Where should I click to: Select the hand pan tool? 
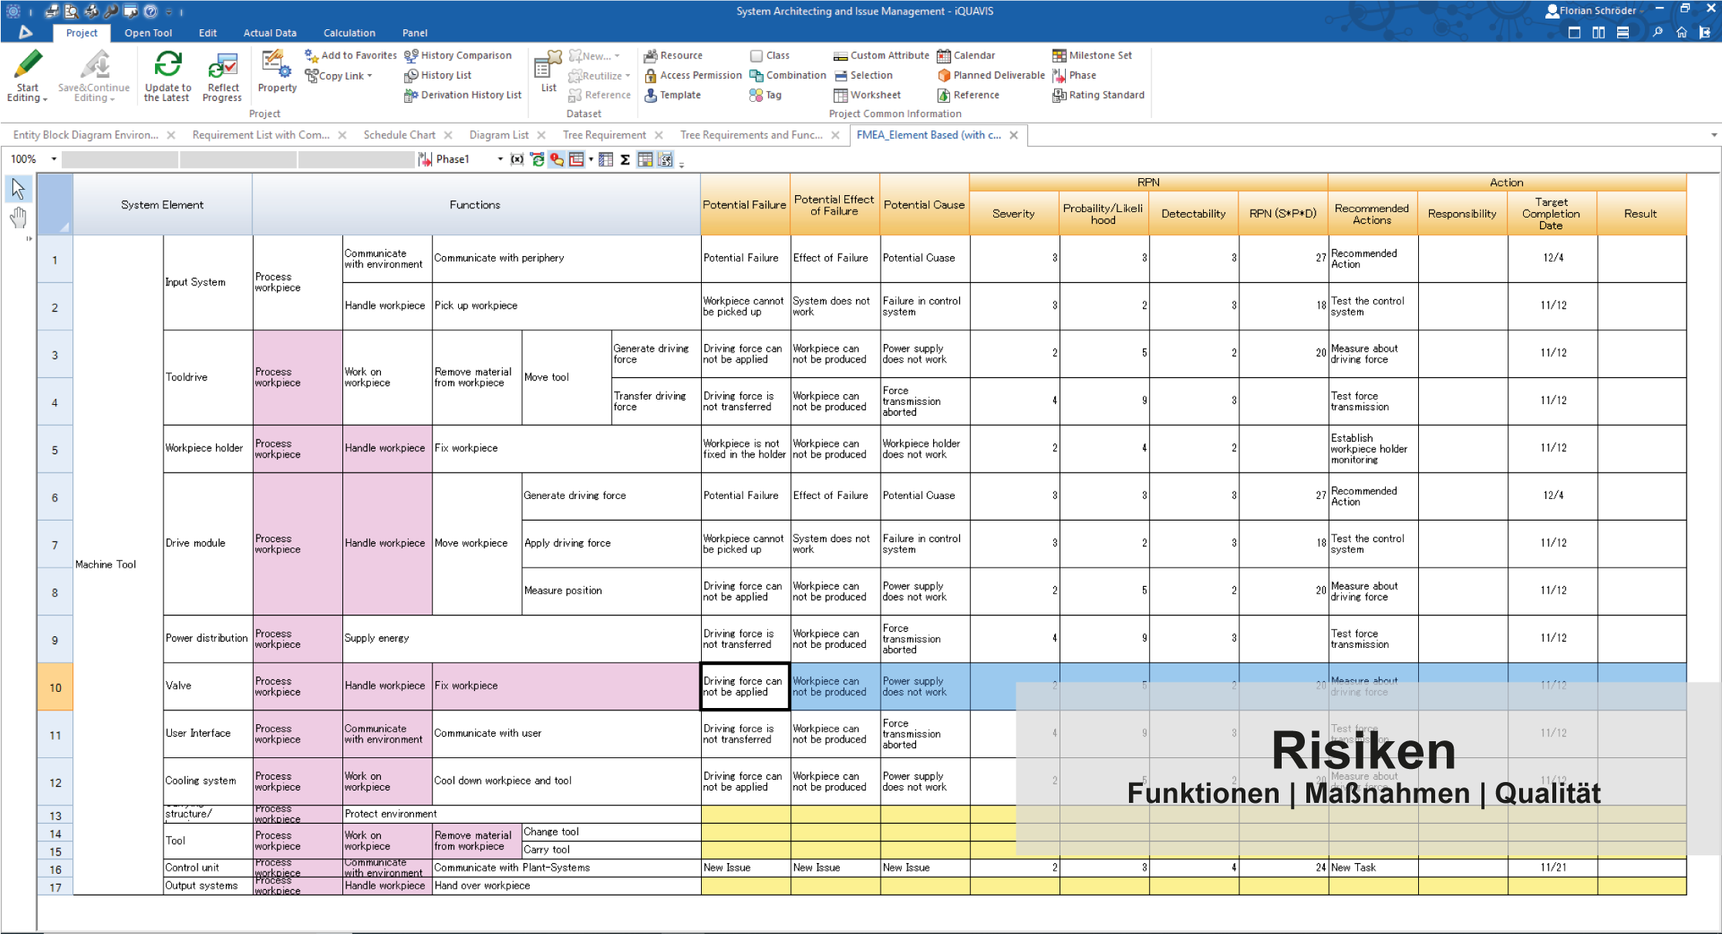pos(19,218)
